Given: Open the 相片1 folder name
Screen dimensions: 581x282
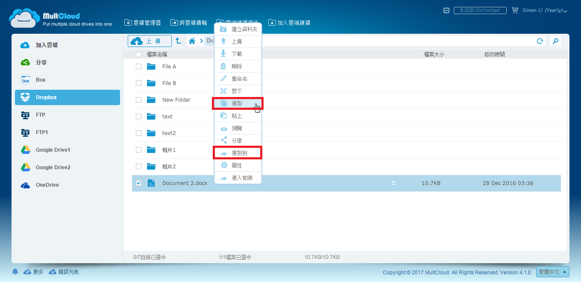Looking at the screenshot, I should coord(169,150).
